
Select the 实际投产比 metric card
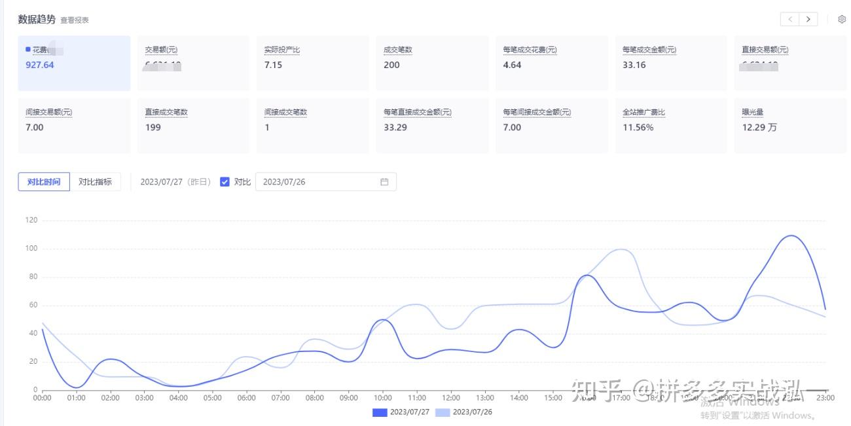pyautogui.click(x=313, y=63)
